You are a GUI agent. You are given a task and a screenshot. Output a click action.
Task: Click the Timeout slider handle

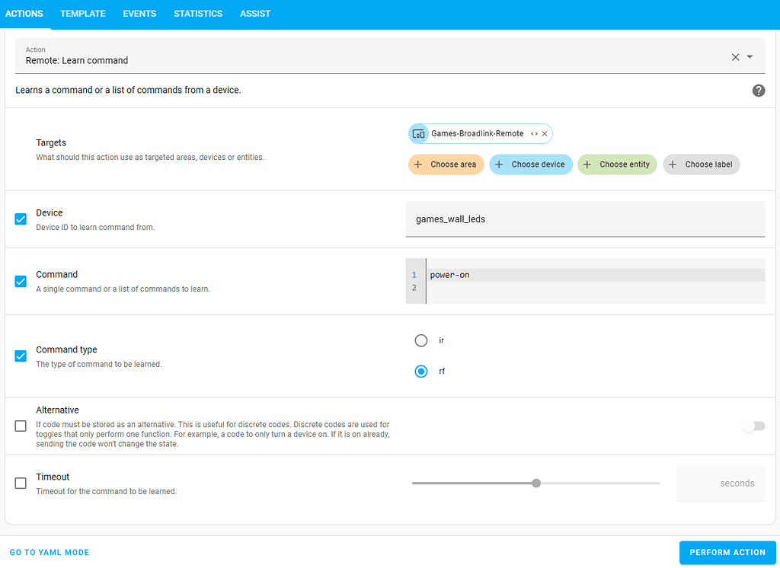click(535, 483)
